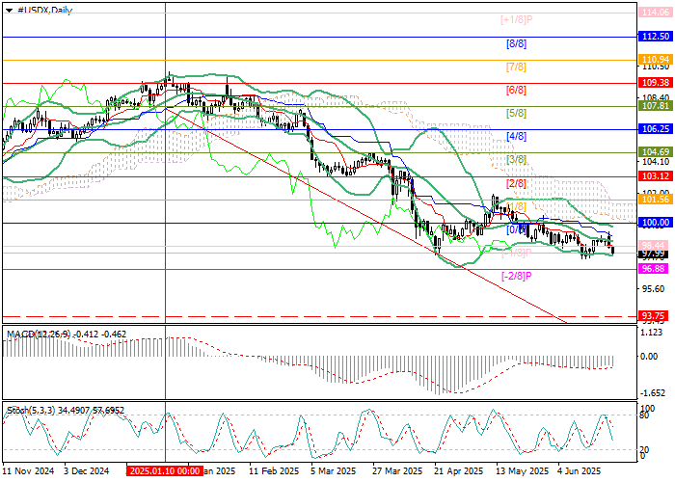The height and width of the screenshot is (482, 675).
Task: Select the [7/8] Murrey level label
Action: [x=516, y=67]
